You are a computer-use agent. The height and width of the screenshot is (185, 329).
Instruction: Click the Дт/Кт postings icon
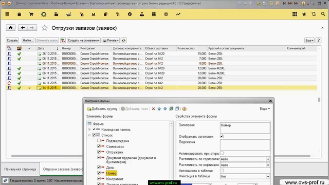click(x=63, y=40)
